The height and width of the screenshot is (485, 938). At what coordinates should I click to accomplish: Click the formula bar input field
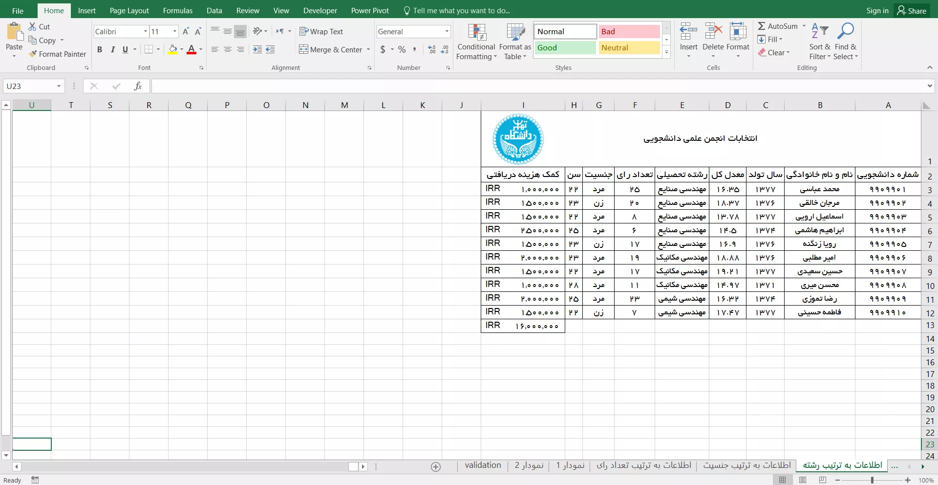(537, 87)
